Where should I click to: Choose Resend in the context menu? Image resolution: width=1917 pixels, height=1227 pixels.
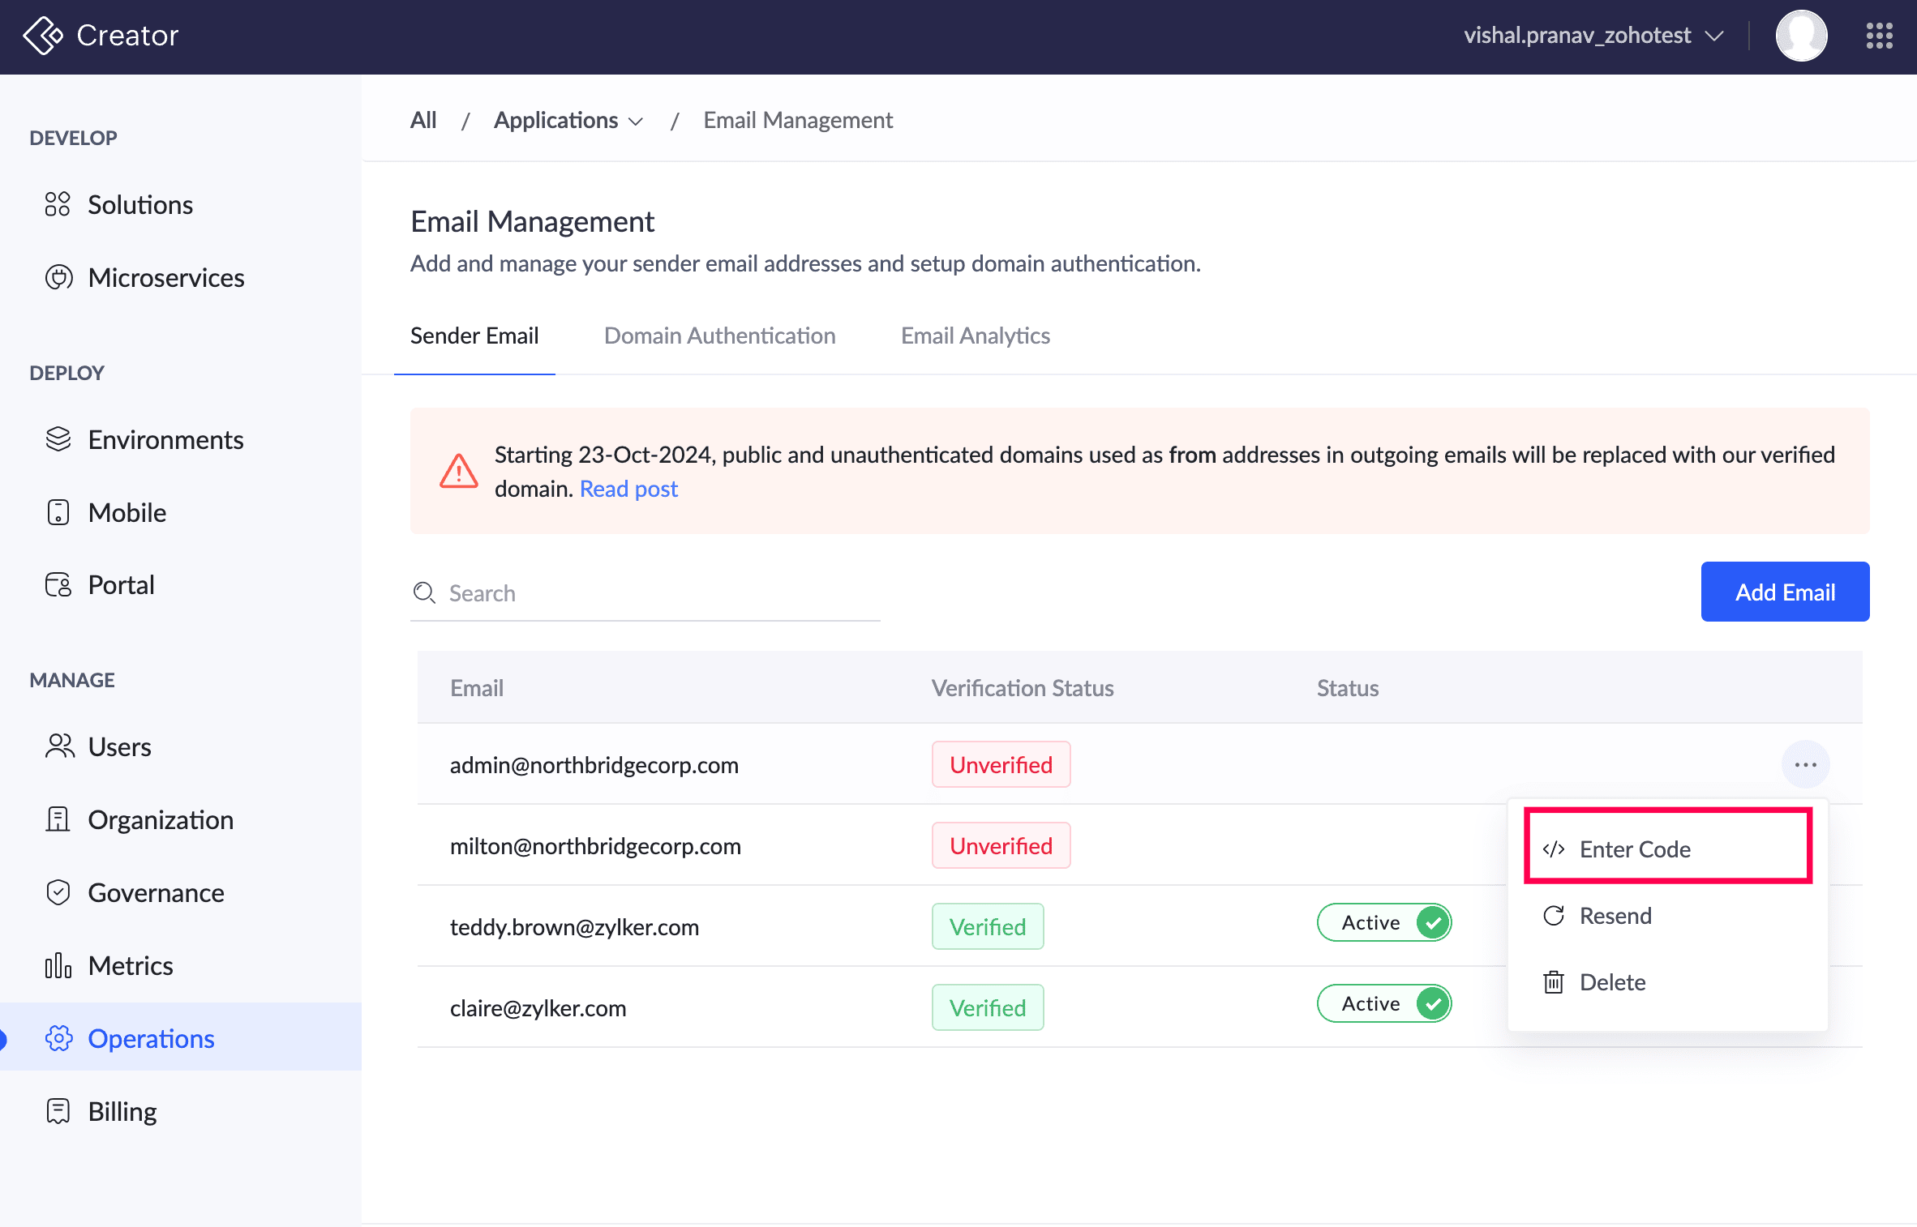coord(1615,916)
